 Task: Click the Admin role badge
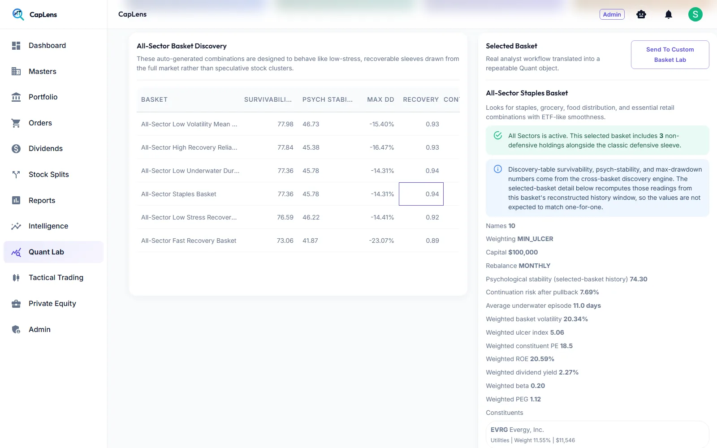tap(612, 14)
